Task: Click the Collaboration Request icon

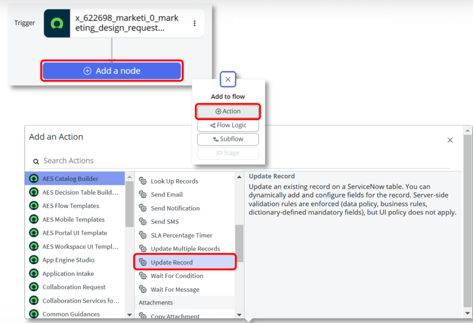Action: coord(34,287)
